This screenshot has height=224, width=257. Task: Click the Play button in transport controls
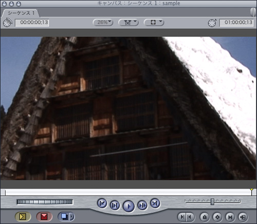(x=128, y=206)
